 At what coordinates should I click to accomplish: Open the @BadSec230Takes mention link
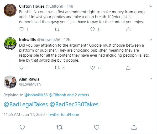74,105
